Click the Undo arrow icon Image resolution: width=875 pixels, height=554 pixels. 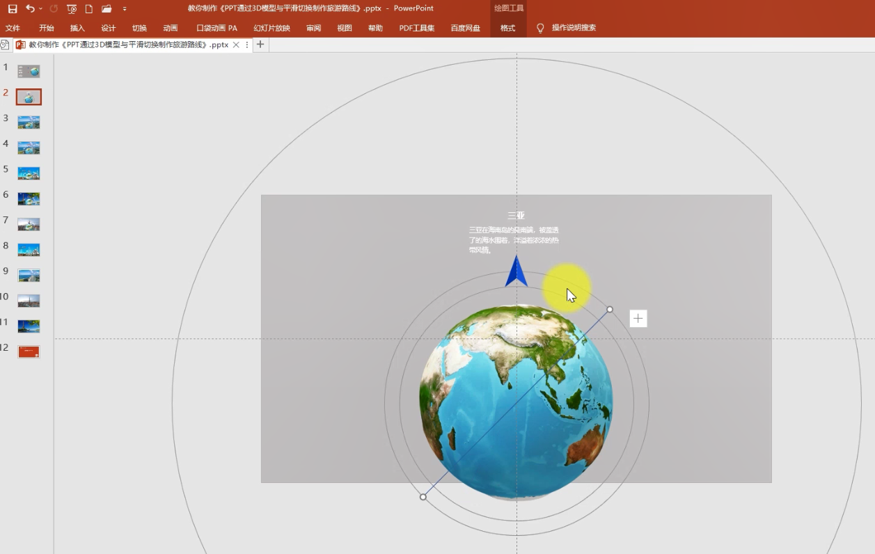pos(30,8)
